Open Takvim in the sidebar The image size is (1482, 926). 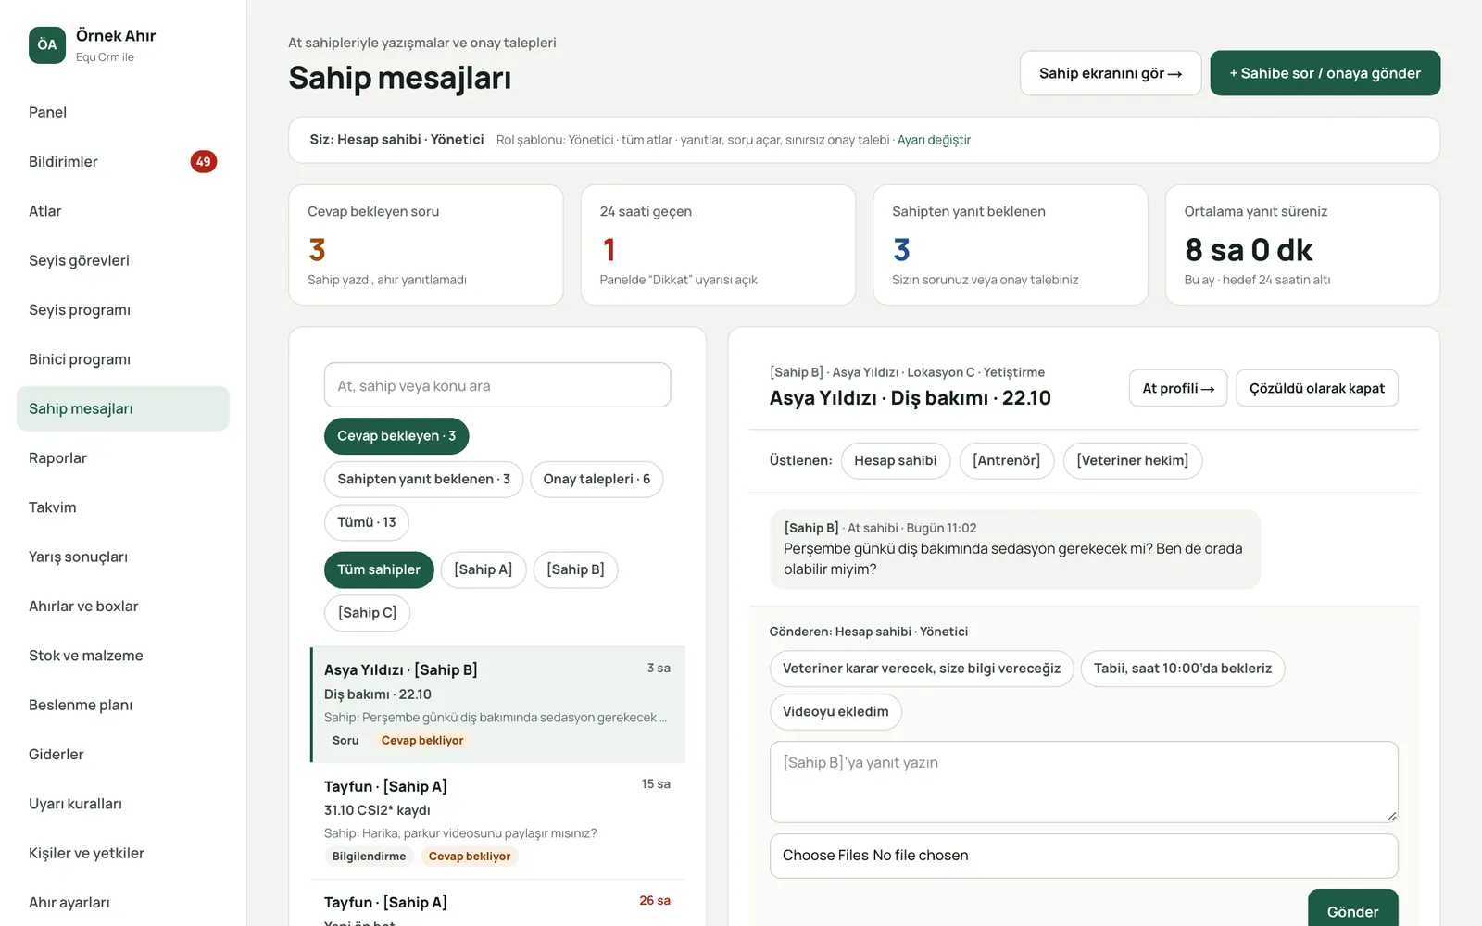coord(122,507)
